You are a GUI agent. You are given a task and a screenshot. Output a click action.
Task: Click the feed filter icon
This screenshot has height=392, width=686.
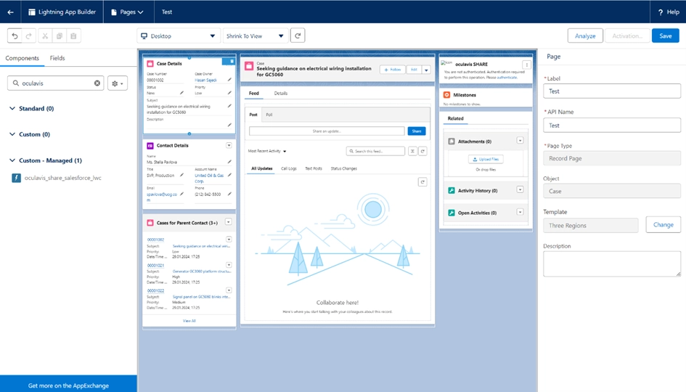click(412, 151)
